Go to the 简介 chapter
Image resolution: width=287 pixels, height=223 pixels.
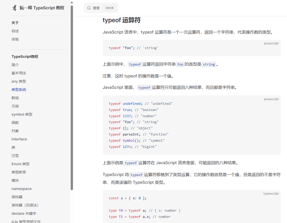tap(15, 65)
